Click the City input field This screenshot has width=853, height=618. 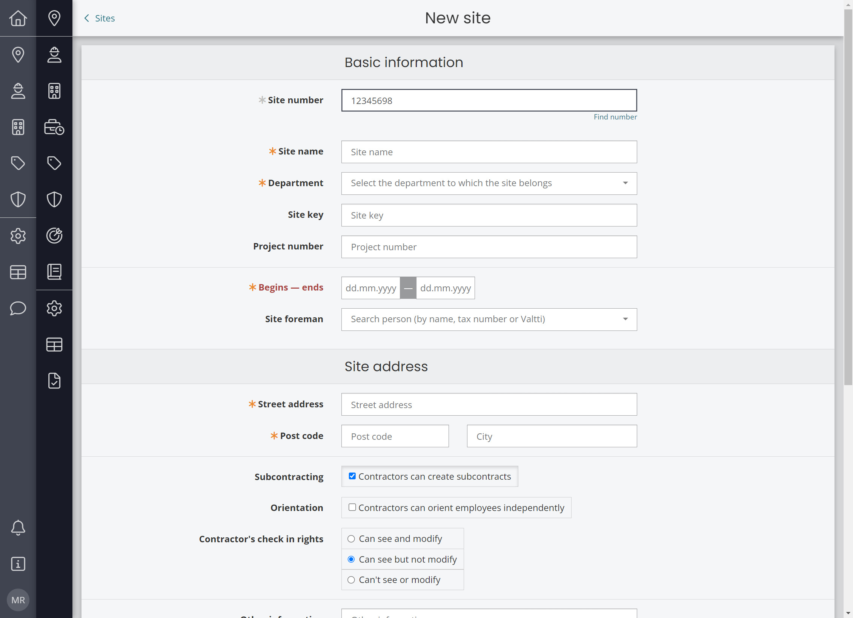(x=552, y=436)
